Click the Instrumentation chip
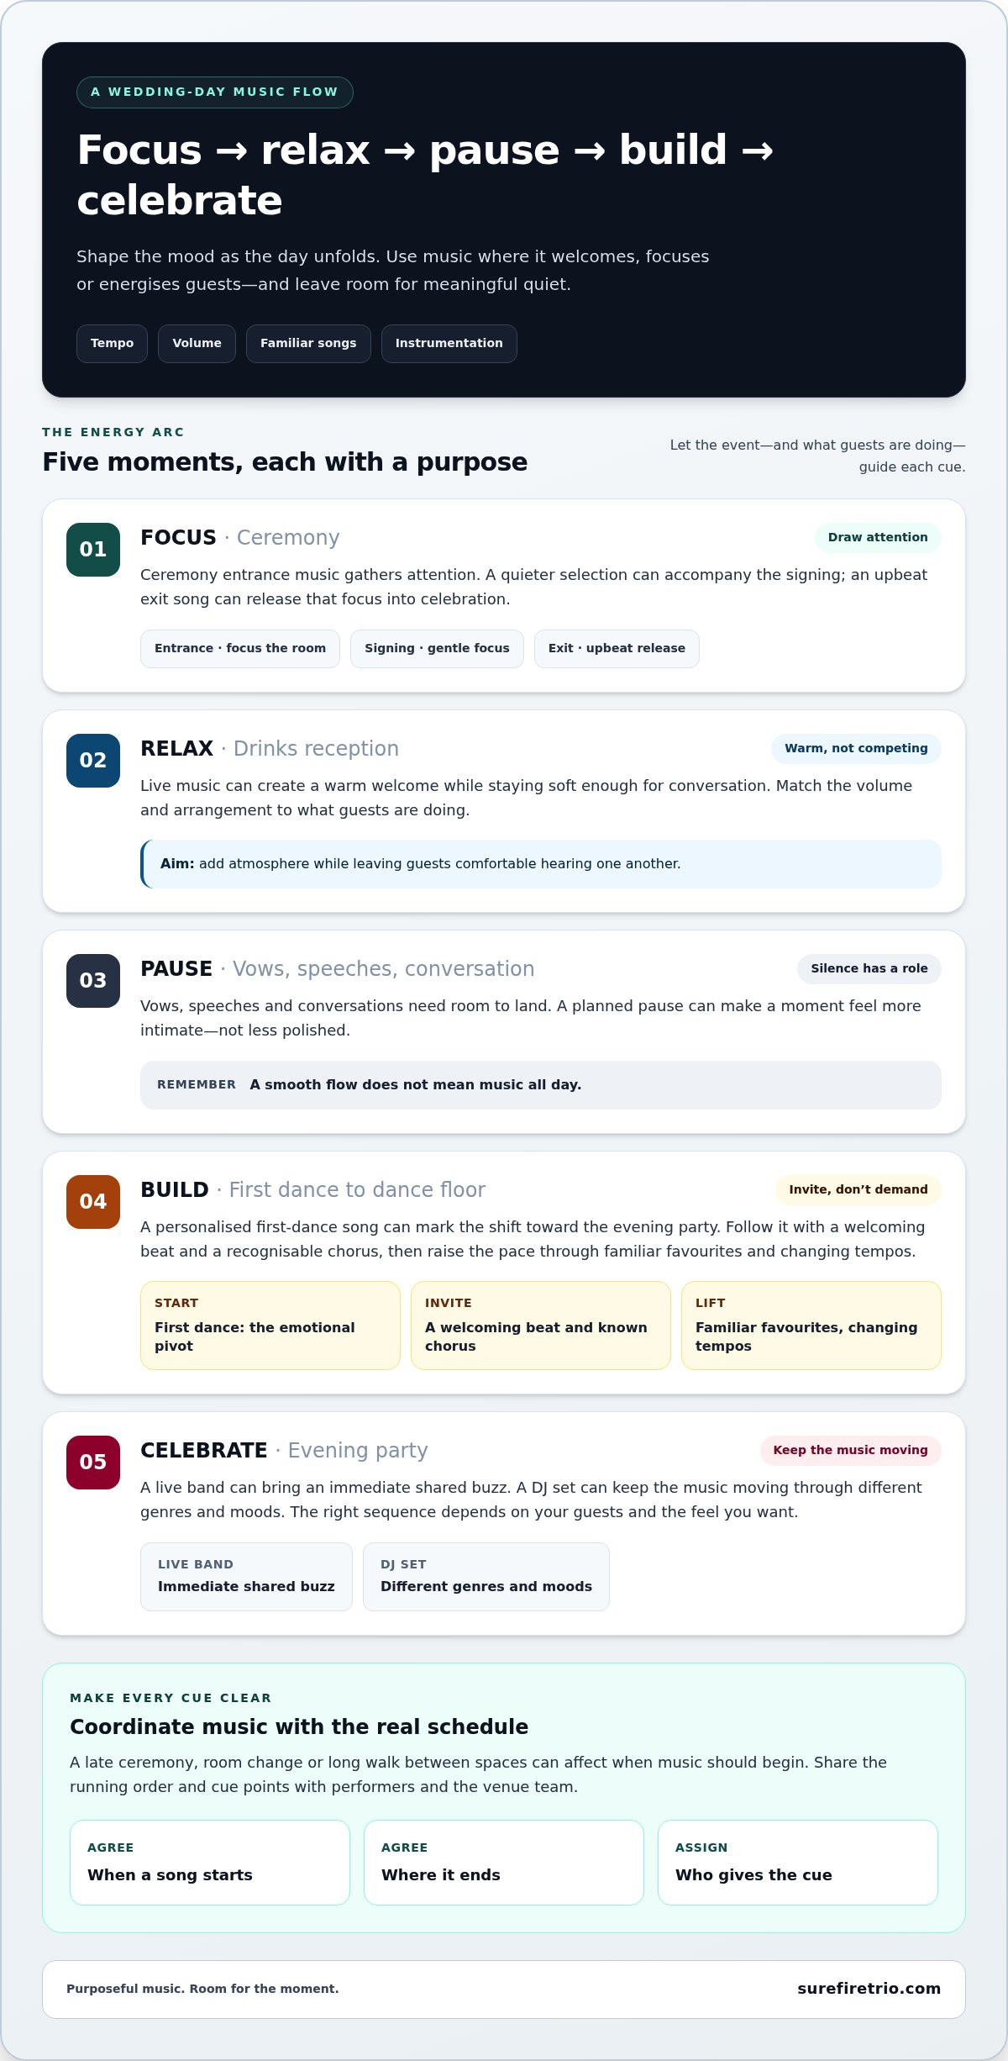Viewport: 1008px width, 2061px height. point(449,344)
